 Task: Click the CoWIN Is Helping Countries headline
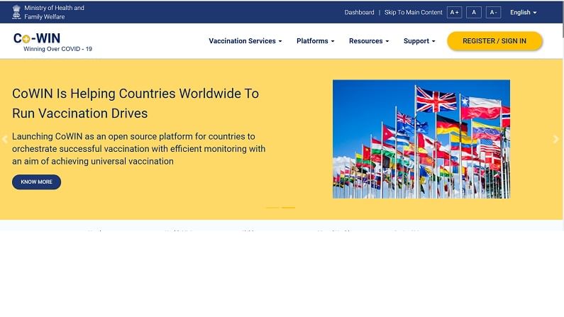[x=136, y=103]
